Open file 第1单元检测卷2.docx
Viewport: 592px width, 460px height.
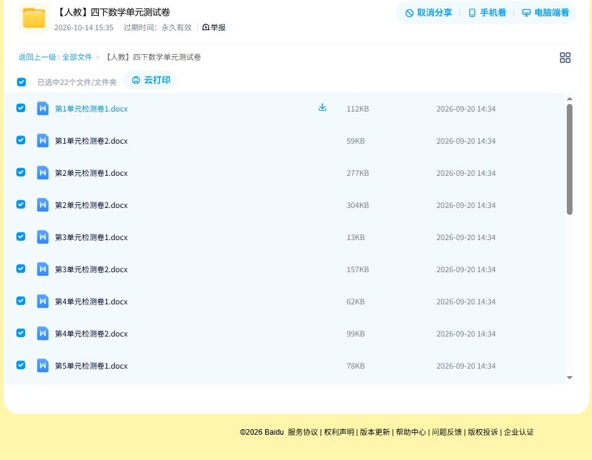click(x=91, y=141)
